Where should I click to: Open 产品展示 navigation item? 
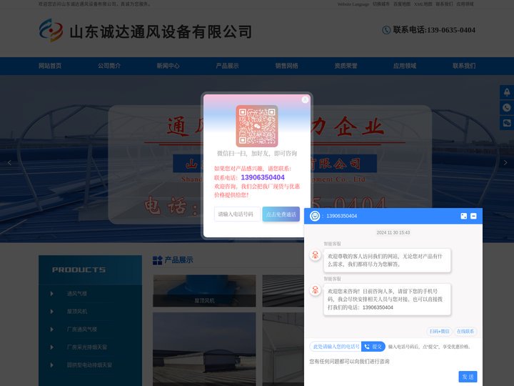coord(227,66)
